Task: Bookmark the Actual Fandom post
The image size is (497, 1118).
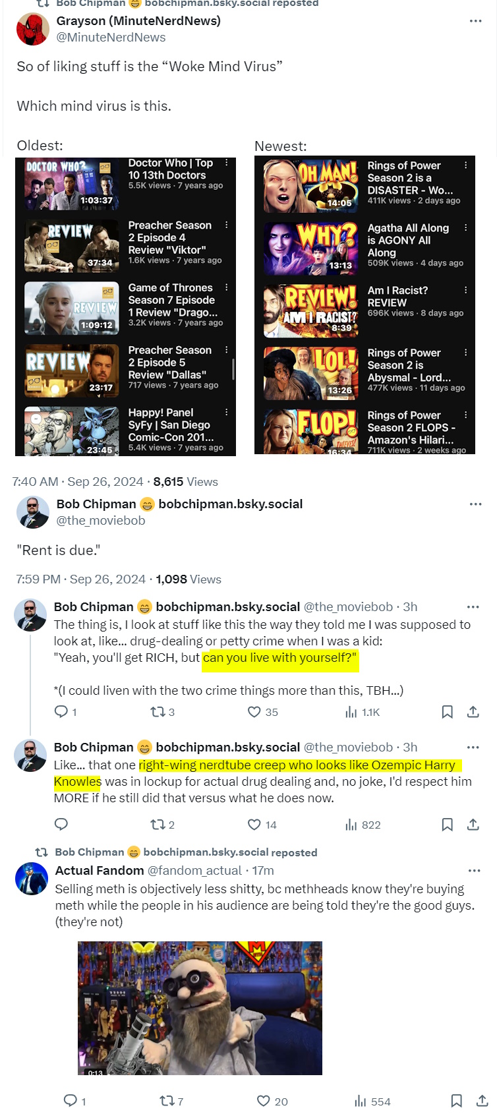Action: (x=456, y=1101)
